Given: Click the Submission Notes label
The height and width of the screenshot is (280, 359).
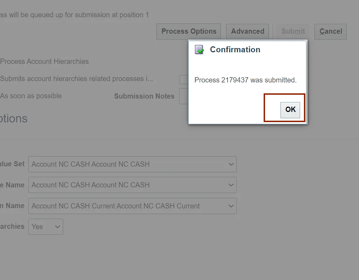Looking at the screenshot, I should [144, 96].
